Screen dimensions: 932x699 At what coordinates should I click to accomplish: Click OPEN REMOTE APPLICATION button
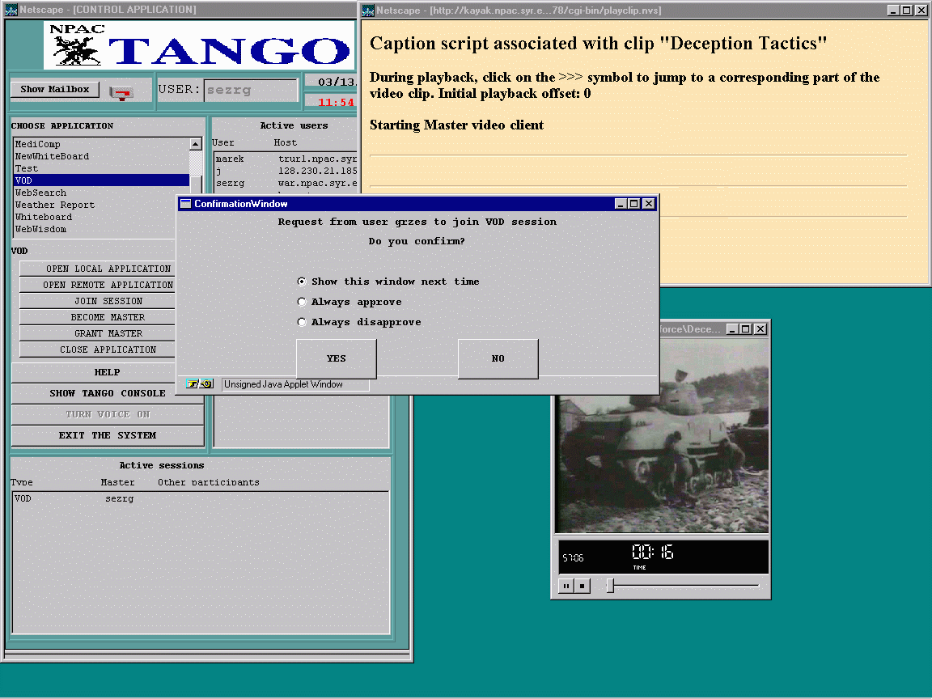pos(97,285)
